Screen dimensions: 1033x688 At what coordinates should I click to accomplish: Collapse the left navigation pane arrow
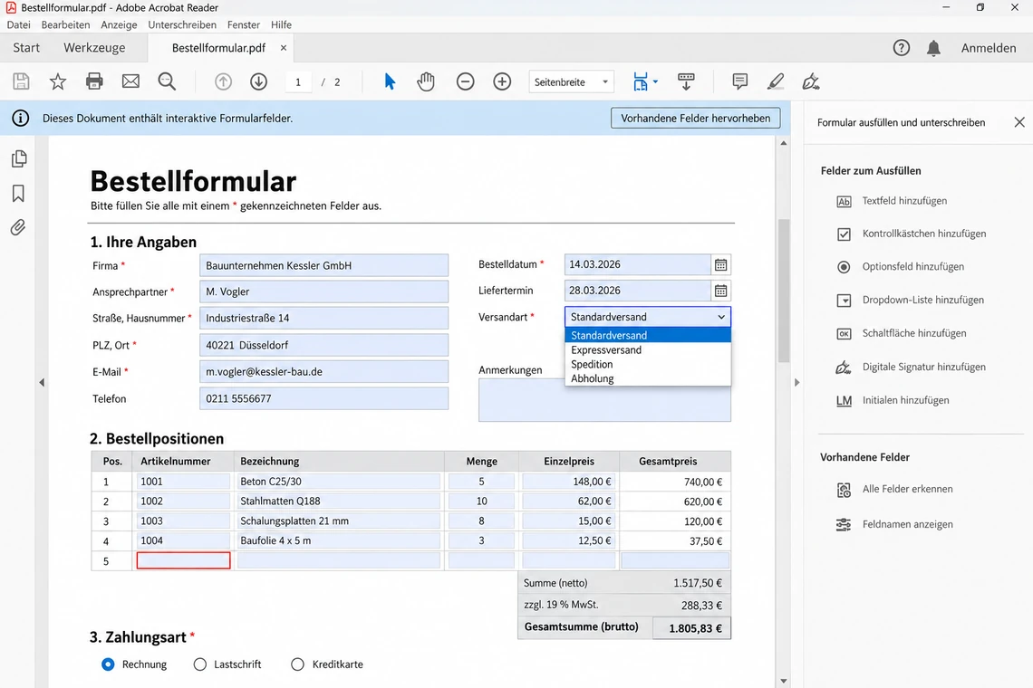click(42, 383)
